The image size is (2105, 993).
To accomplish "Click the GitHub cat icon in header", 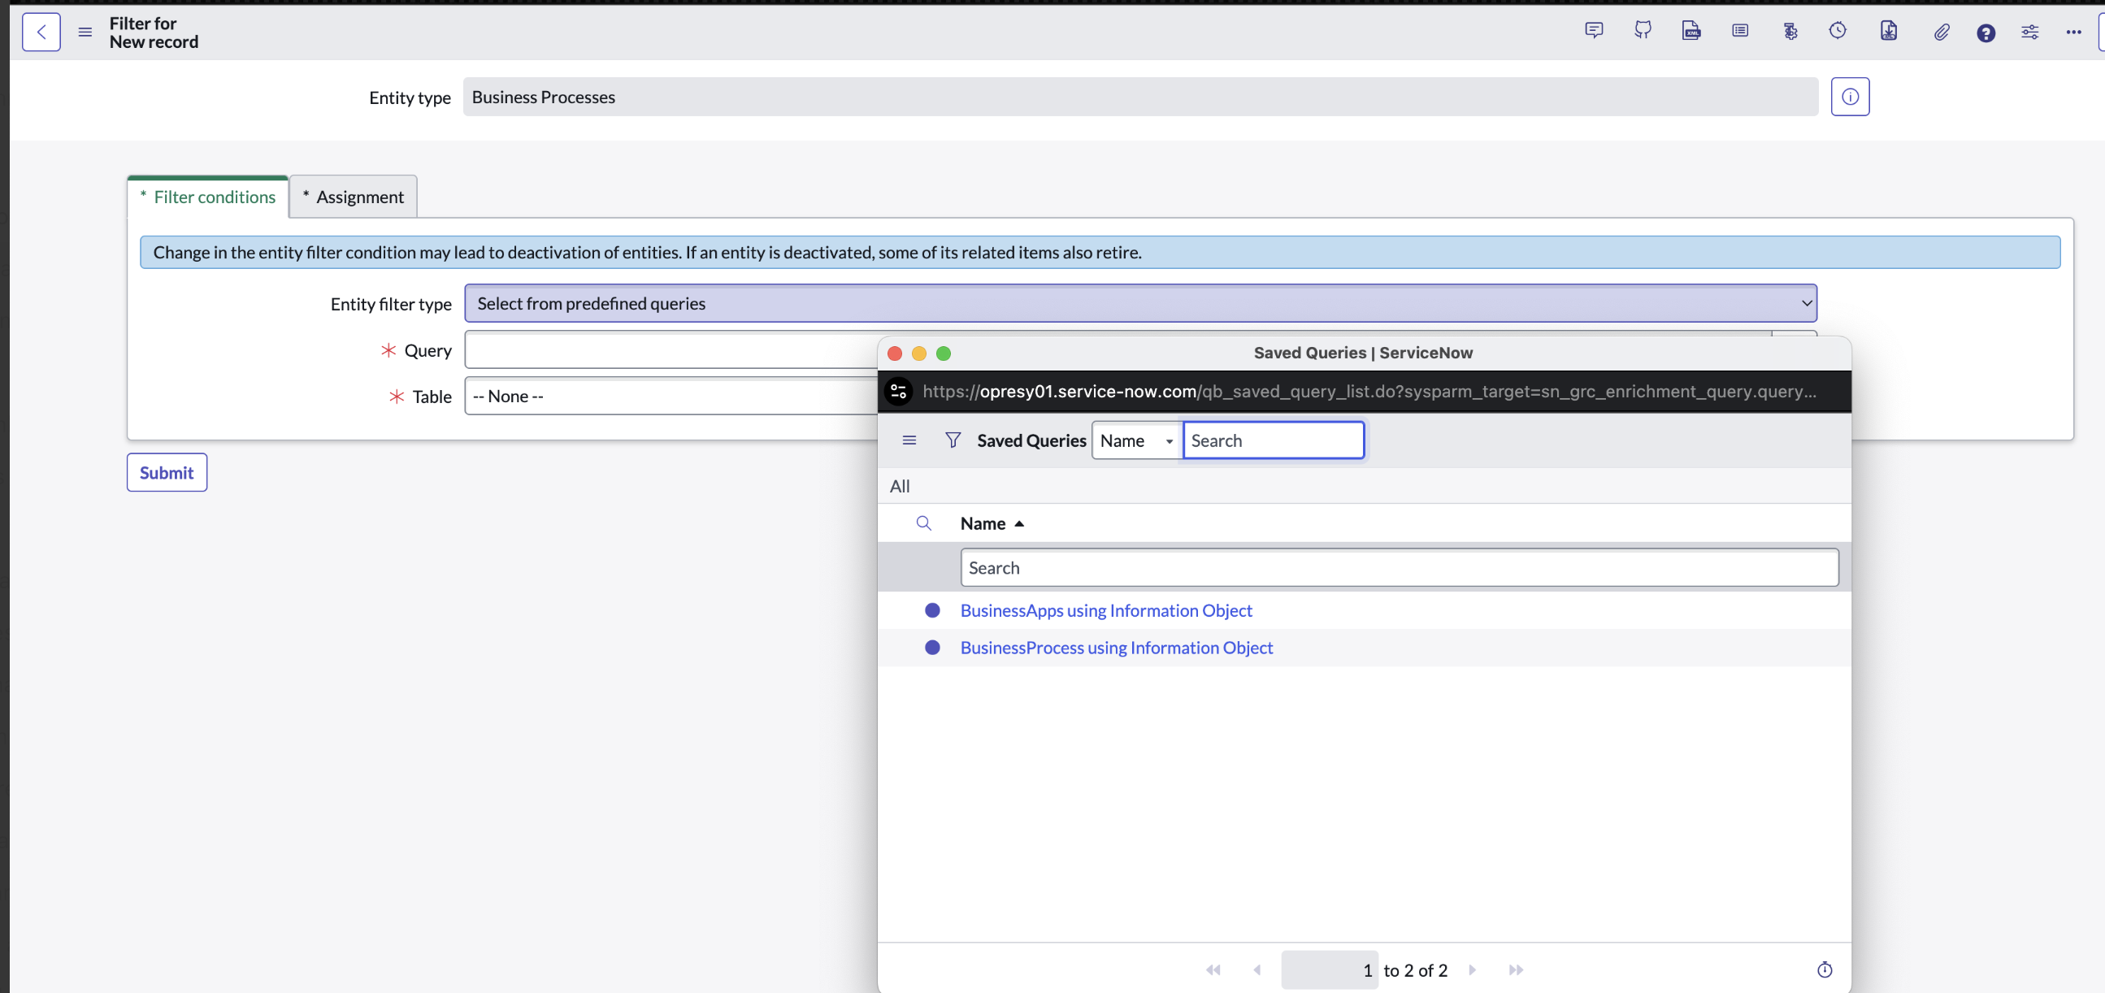I will [x=1643, y=31].
